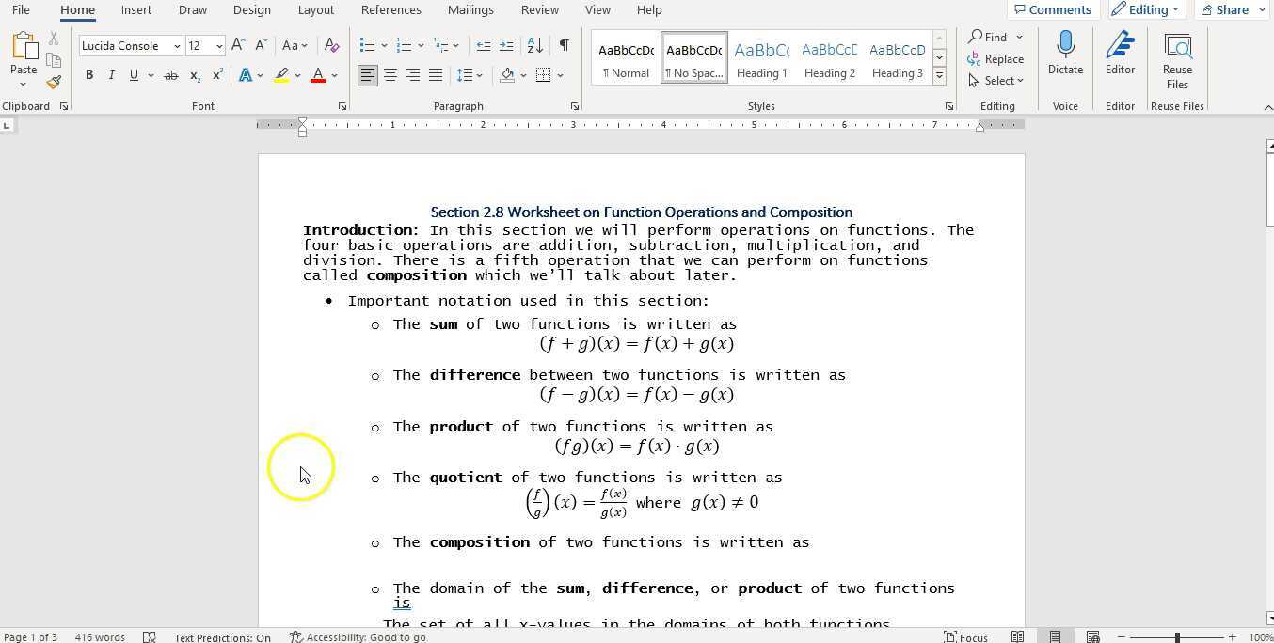
Task: Open borders dropdown arrow
Action: [x=560, y=75]
